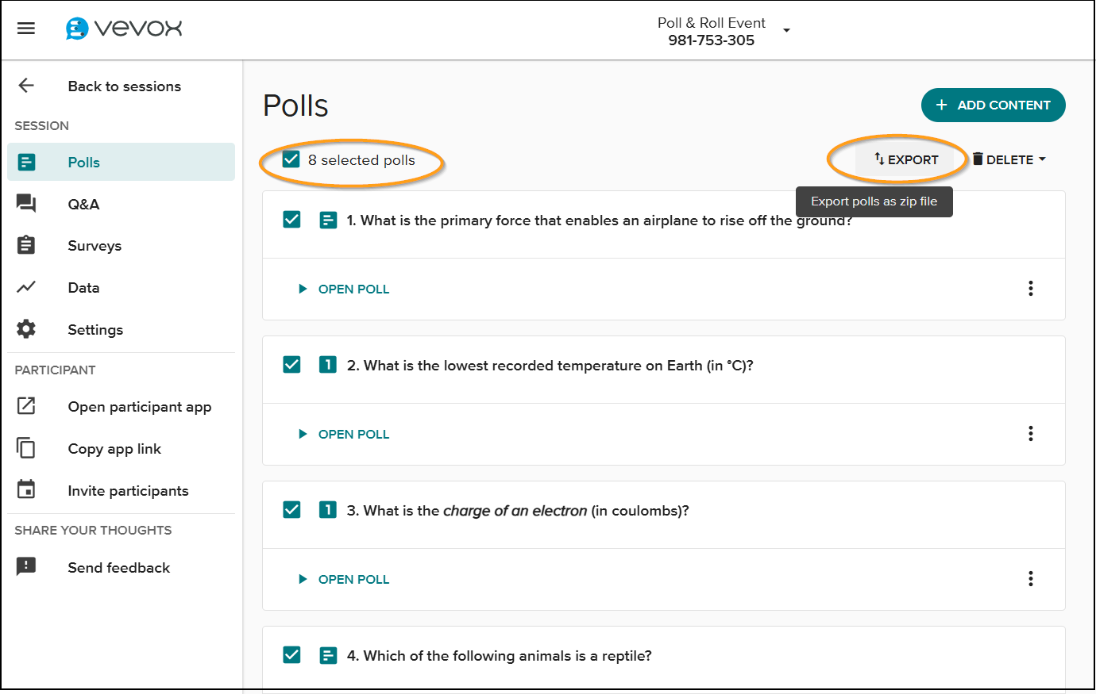Screen dimensions: 1096x694
Task: Click the numeric poll type icon for question 2
Action: click(x=328, y=365)
